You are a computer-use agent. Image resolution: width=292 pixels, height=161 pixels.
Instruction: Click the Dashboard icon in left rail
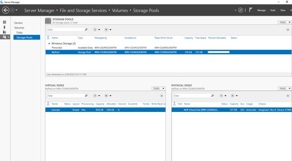[5, 22]
